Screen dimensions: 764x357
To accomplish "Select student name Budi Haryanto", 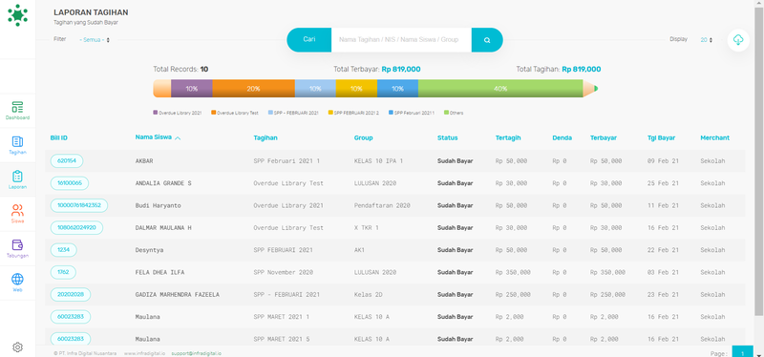I will [158, 205].
